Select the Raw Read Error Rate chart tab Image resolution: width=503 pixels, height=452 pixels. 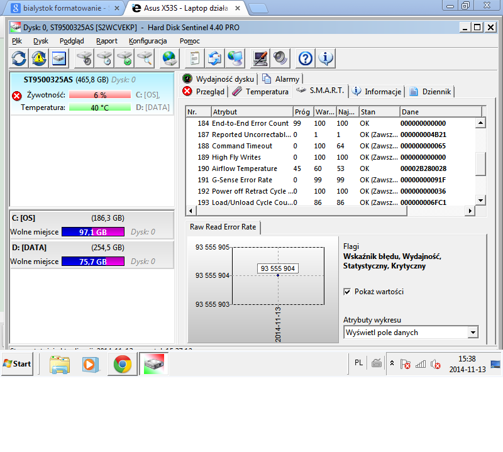tap(223, 227)
